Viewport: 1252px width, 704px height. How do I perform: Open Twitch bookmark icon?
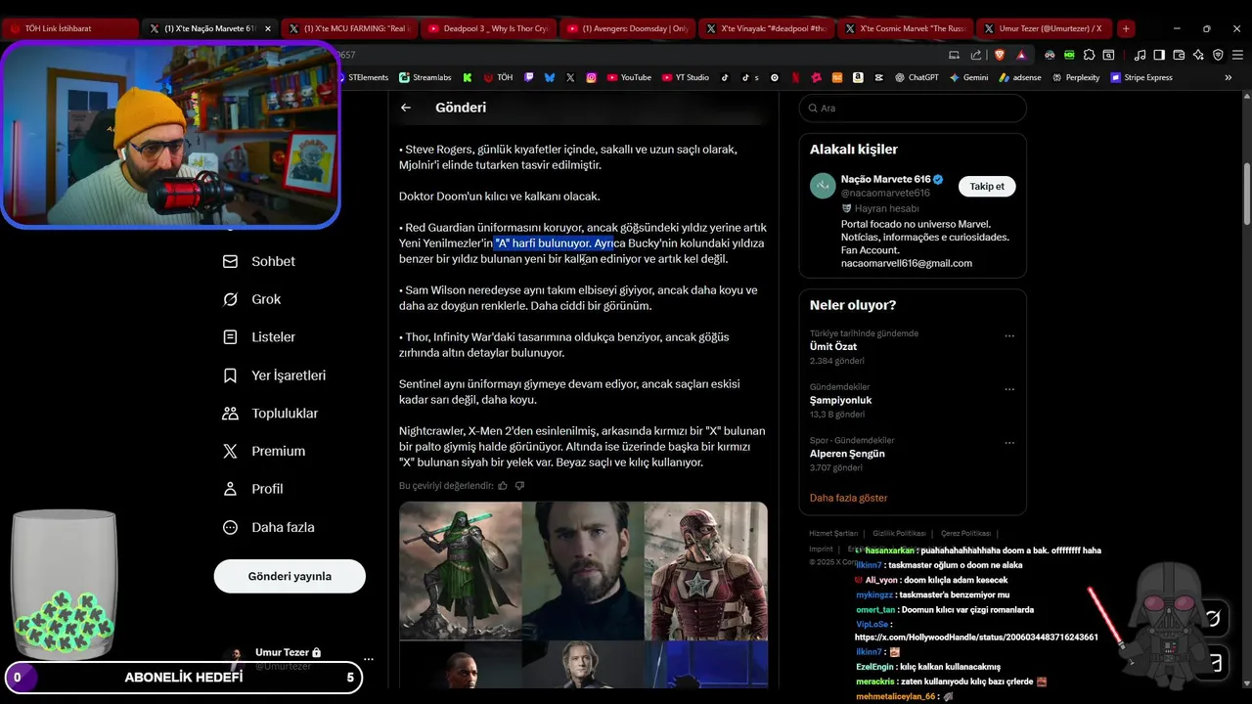coord(529,77)
